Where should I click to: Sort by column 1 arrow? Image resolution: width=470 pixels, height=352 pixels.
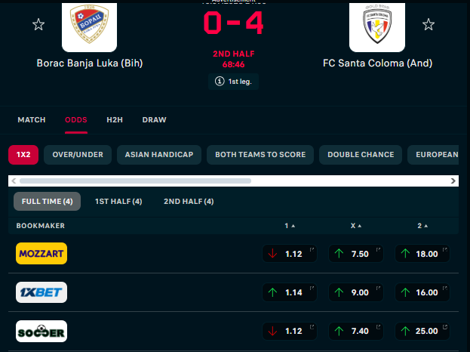click(293, 226)
